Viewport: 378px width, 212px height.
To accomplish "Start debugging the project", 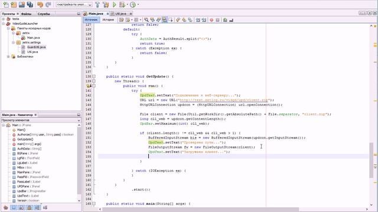I will click(122, 4).
